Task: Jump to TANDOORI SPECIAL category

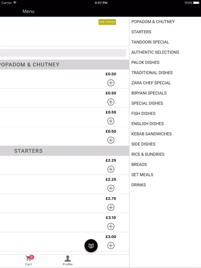Action: [150, 42]
